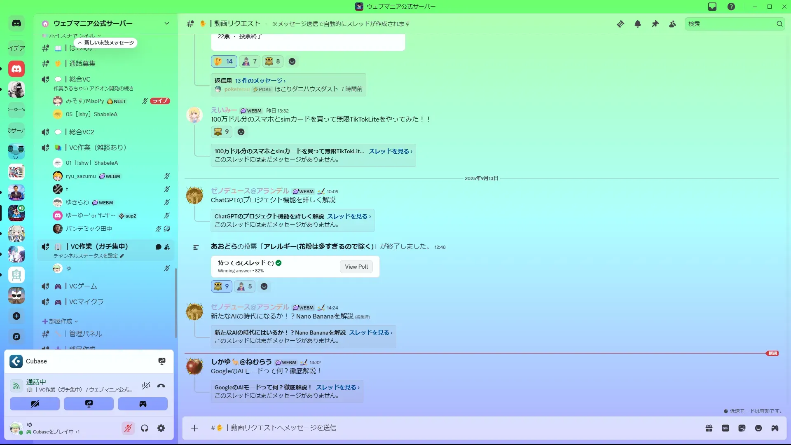This screenshot has width=791, height=445.
Task: Show the member list icon
Action: pos(672,24)
